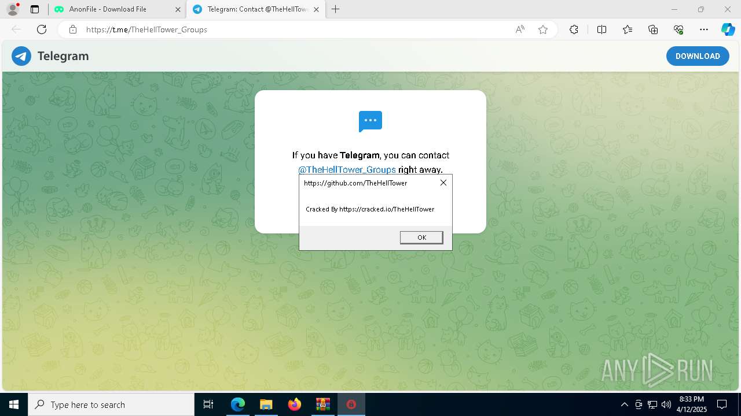The image size is (741, 416).
Task: Toggle split screen view
Action: (x=601, y=29)
